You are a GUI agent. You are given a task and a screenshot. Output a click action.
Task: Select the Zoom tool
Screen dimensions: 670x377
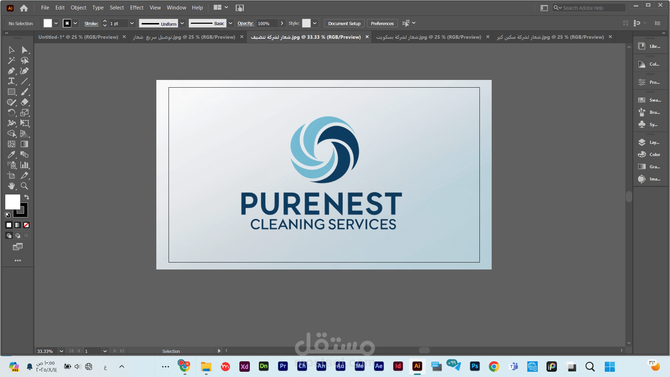point(24,186)
